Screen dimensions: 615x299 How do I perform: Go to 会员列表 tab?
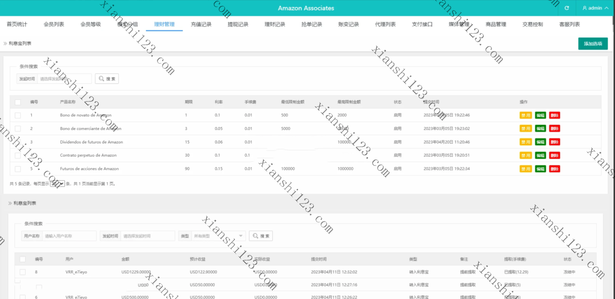pyautogui.click(x=54, y=24)
